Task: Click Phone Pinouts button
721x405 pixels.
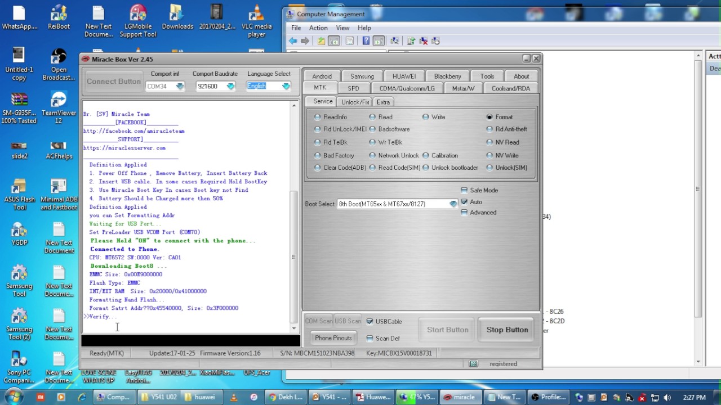Action: (333, 338)
